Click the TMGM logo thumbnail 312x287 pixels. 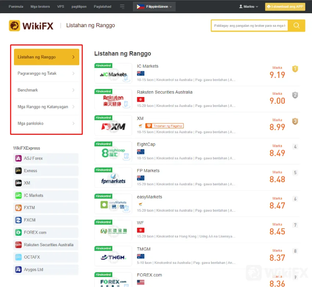pos(113,256)
